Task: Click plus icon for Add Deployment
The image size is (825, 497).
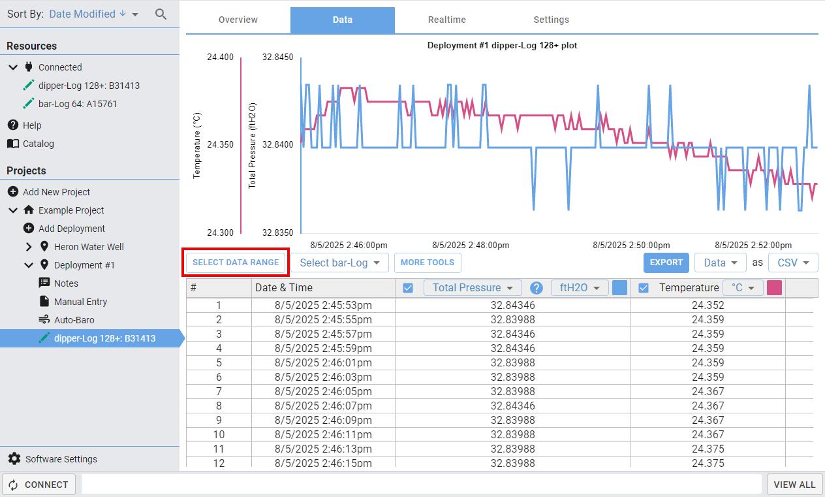Action: 28,228
